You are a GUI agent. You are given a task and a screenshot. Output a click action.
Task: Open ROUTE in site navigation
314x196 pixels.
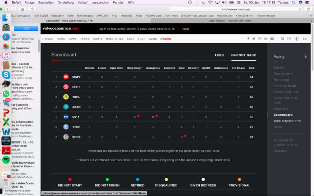coord(97,39)
